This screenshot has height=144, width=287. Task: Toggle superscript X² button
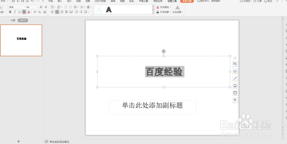(x=35, y=12)
